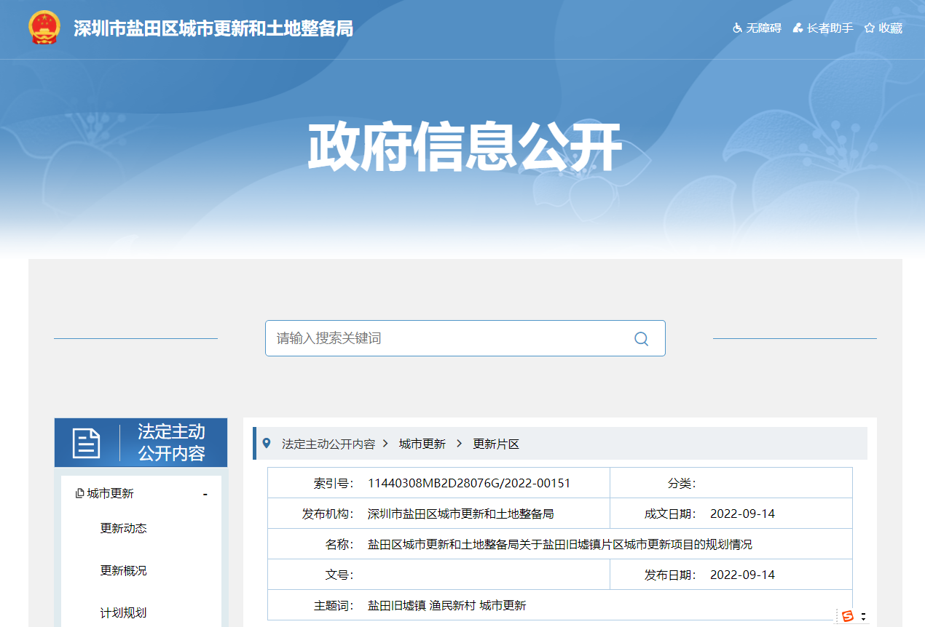Expand the 城市更新 sidebar tree item
Image resolution: width=925 pixels, height=627 pixels.
pos(111,494)
